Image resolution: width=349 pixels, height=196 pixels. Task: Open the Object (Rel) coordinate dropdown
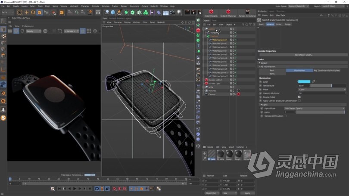pos(212,193)
